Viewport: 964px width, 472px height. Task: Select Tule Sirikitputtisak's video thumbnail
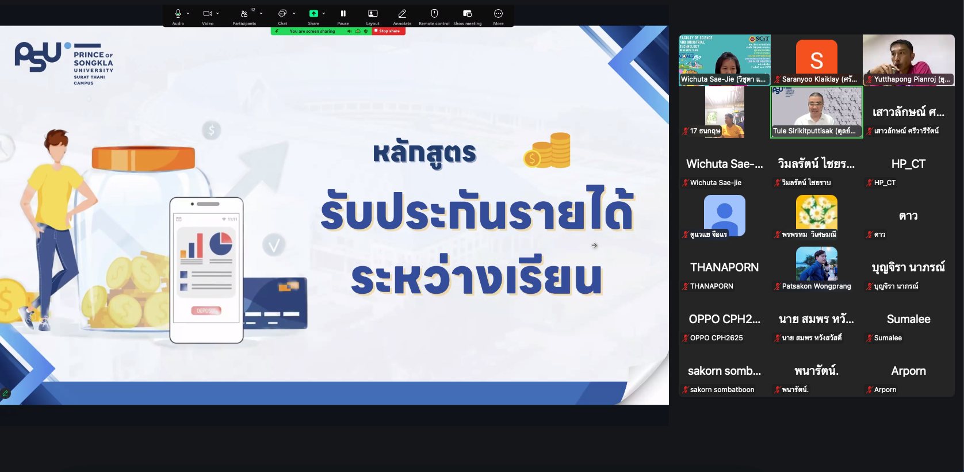coord(816,112)
